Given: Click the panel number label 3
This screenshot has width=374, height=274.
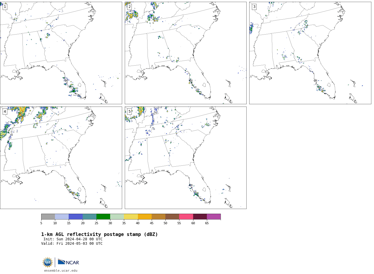Looking at the screenshot, I should [x=254, y=7].
